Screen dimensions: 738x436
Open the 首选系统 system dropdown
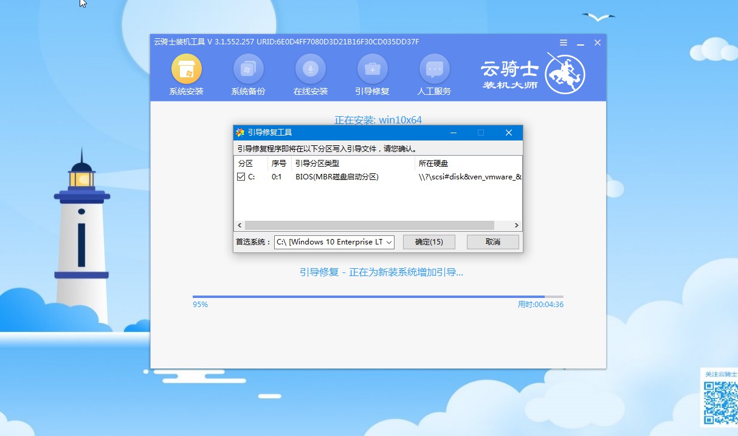[x=333, y=242]
